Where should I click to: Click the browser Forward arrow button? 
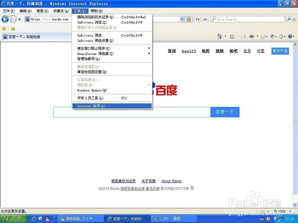tap(13, 19)
